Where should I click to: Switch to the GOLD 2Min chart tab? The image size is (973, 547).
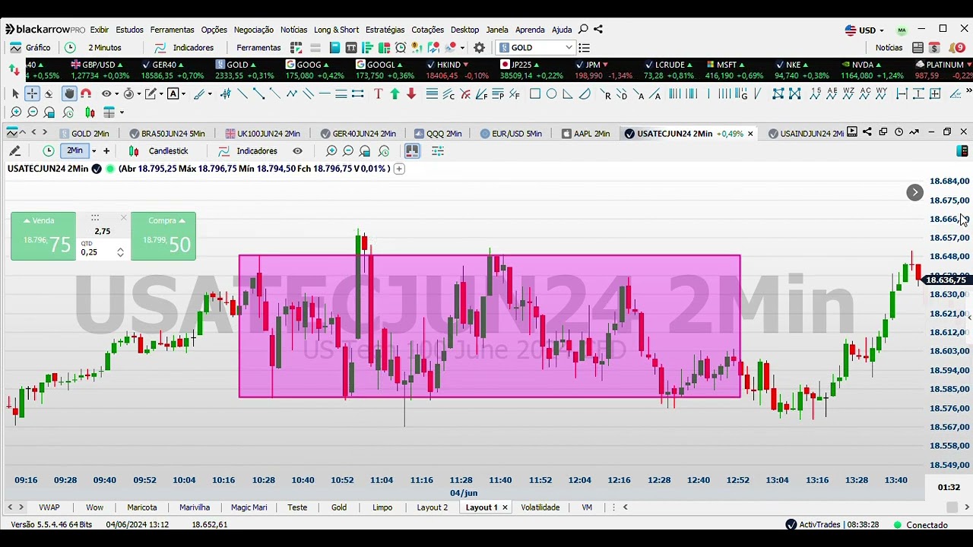click(83, 133)
